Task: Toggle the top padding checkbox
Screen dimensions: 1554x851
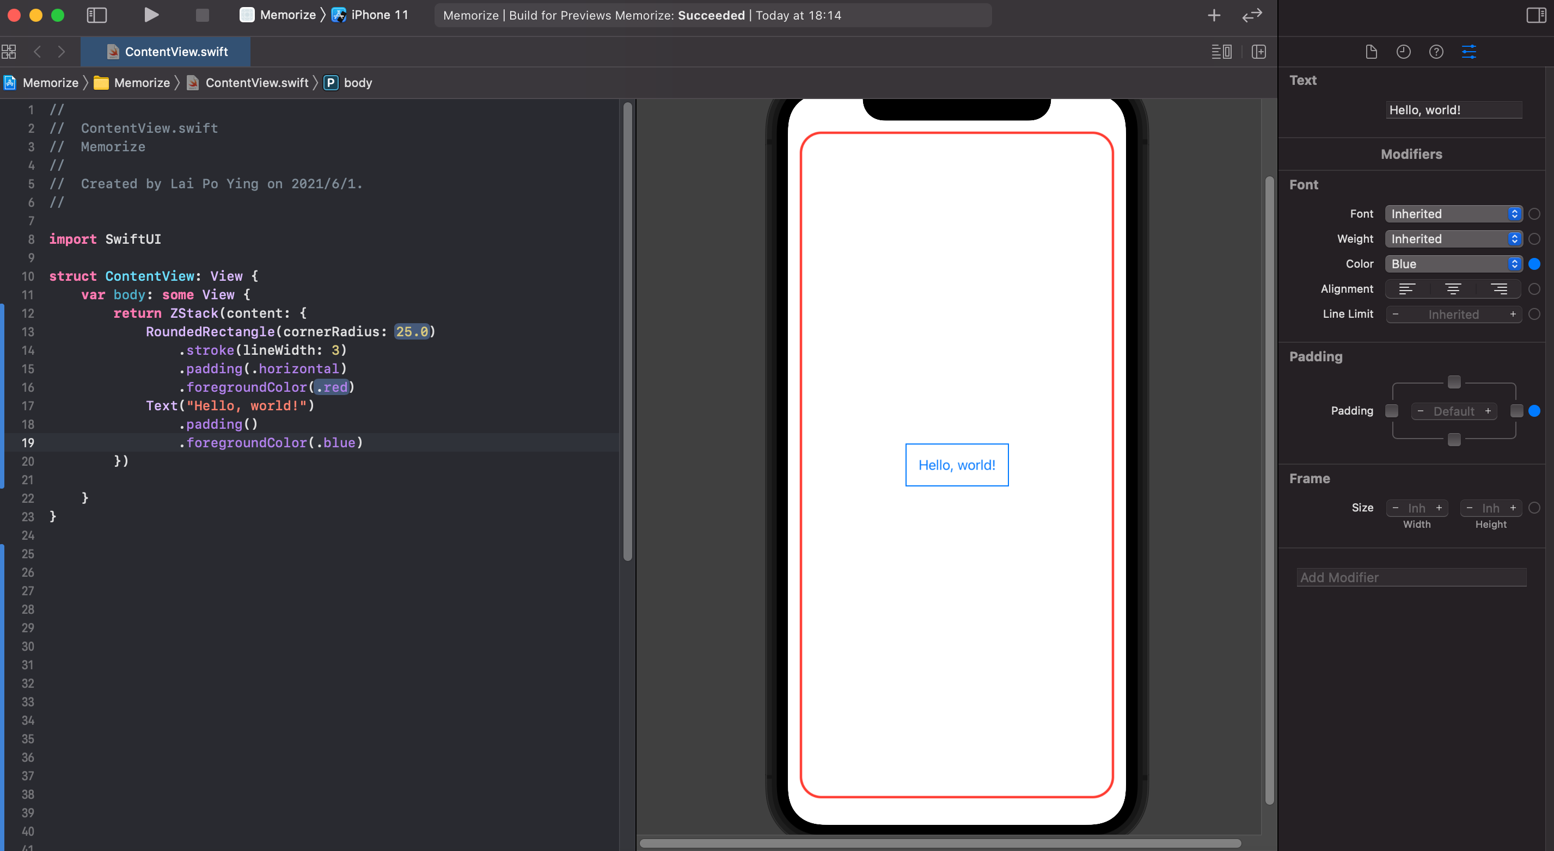Action: pyautogui.click(x=1454, y=382)
